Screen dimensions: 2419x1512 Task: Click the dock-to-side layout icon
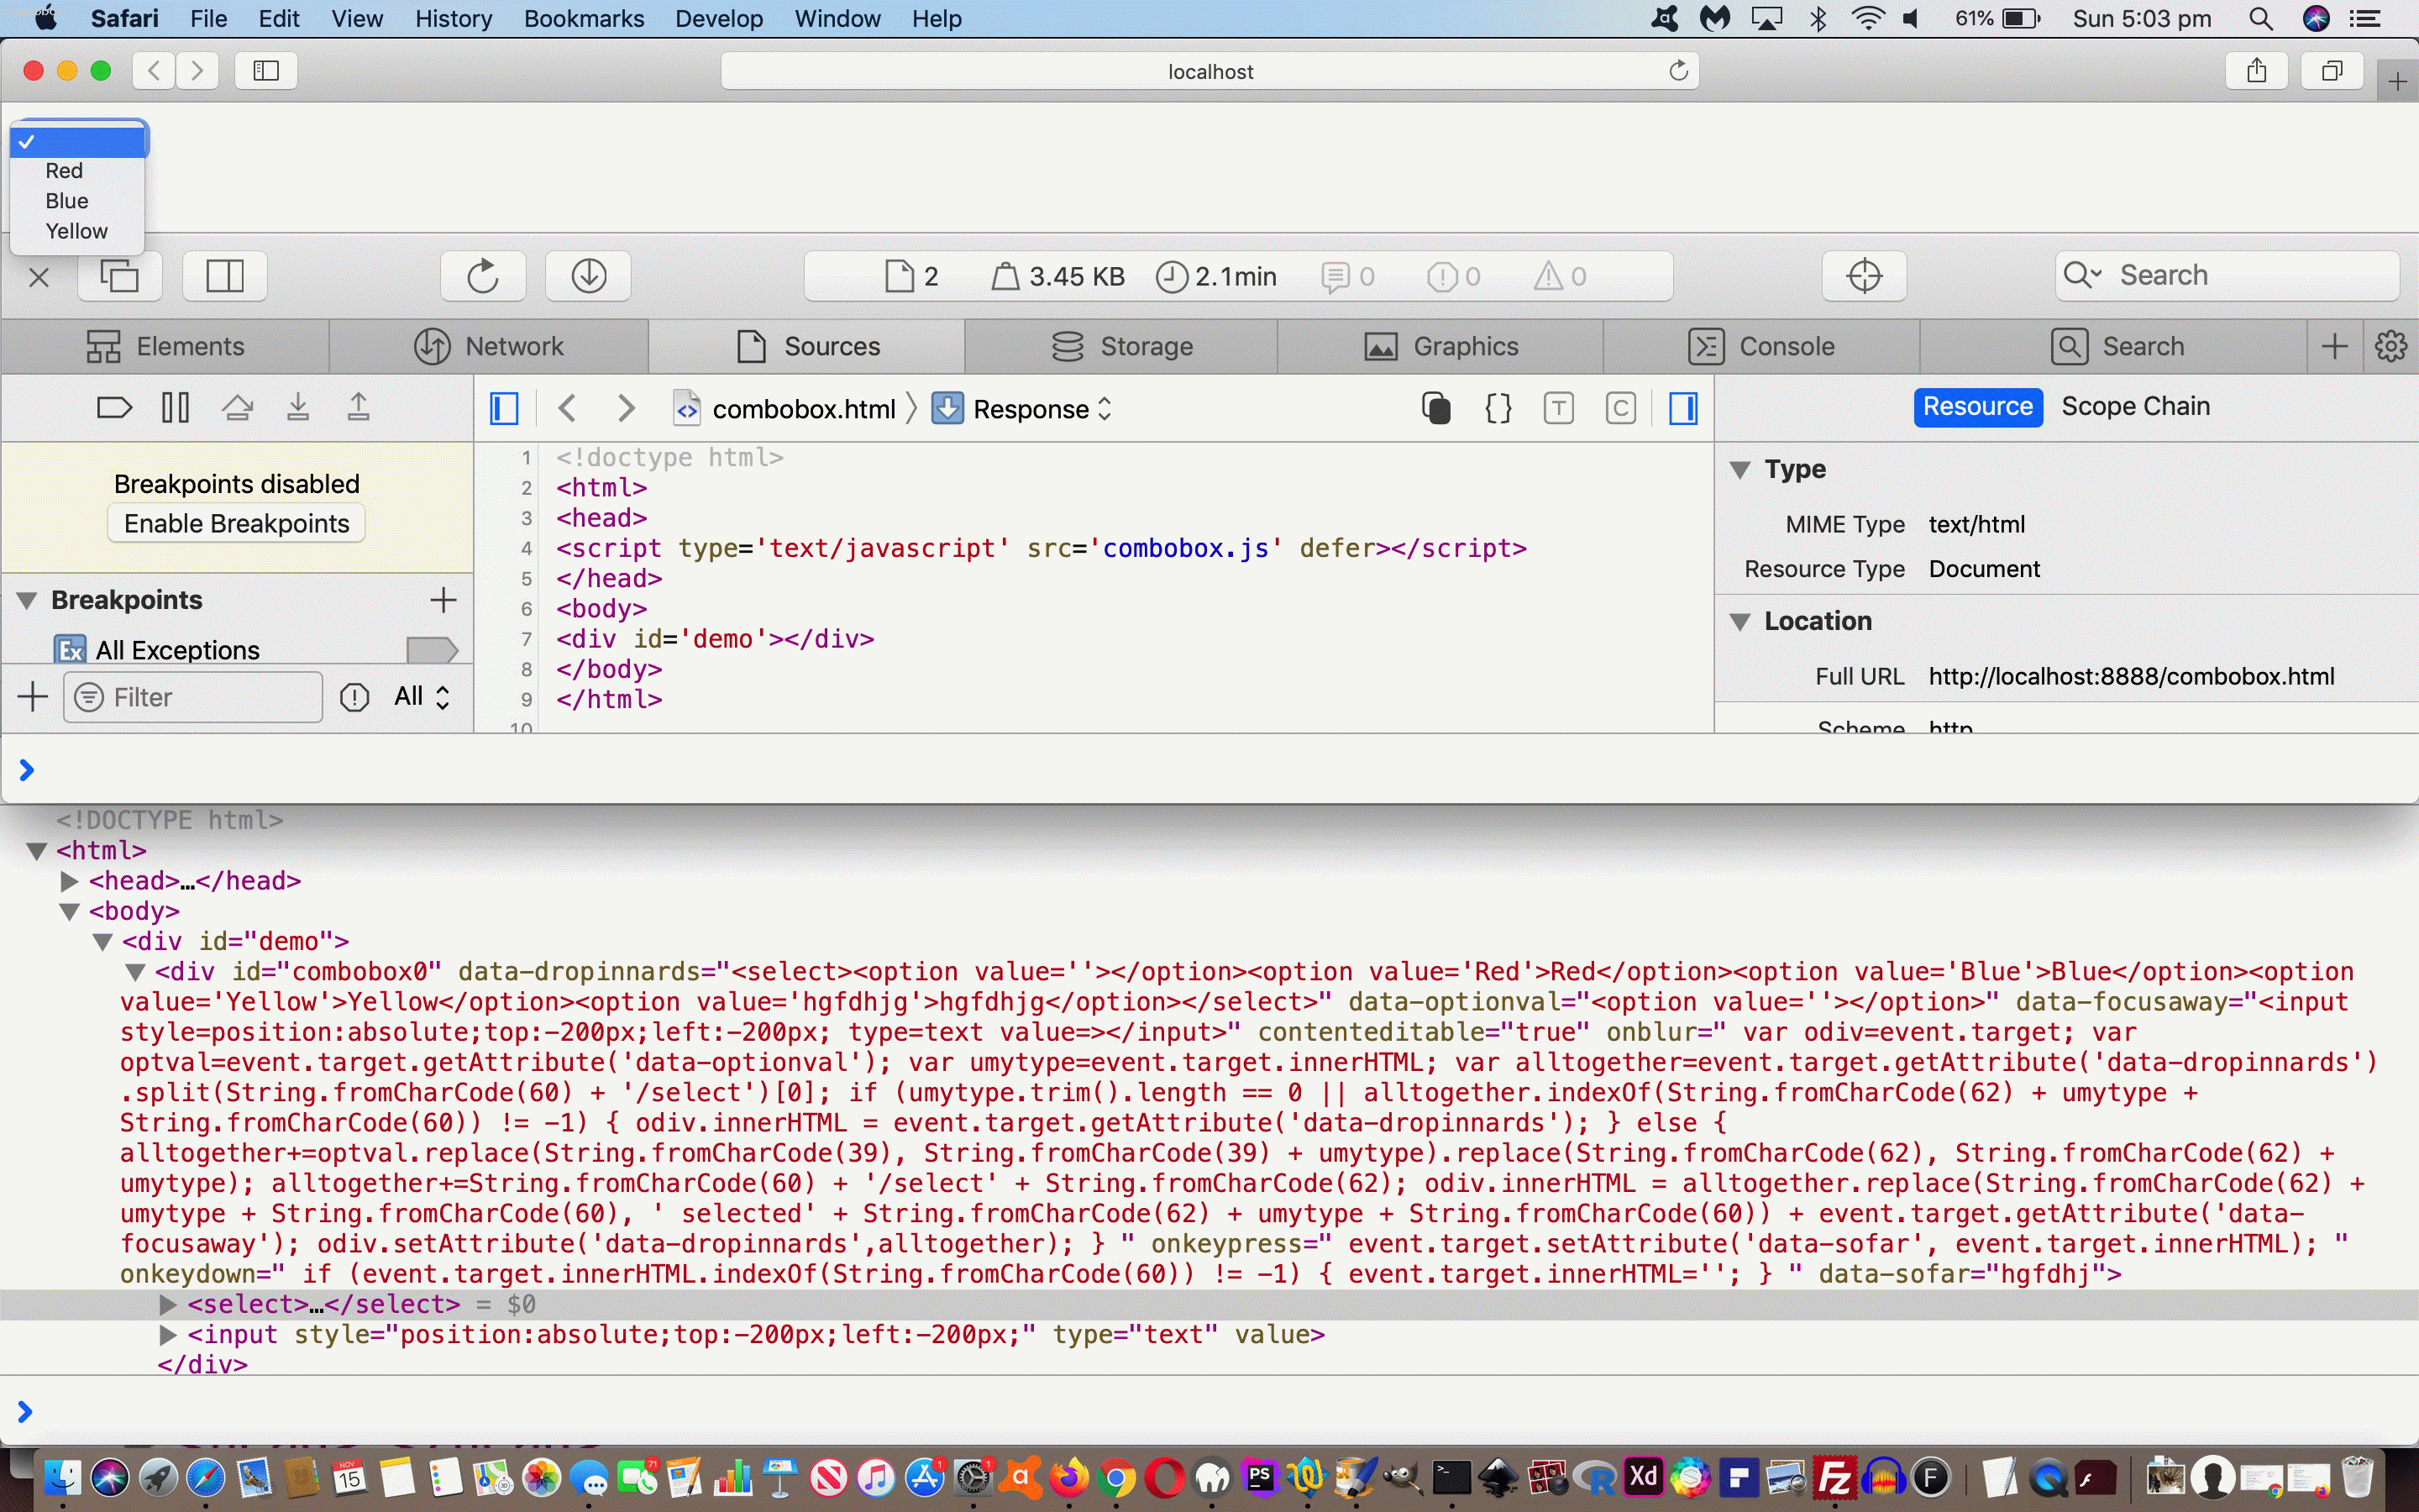[225, 276]
